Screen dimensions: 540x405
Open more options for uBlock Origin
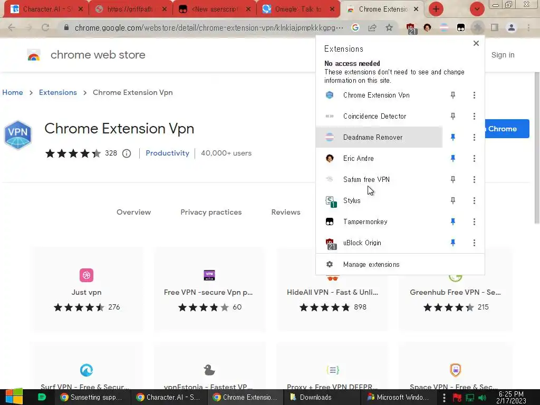coord(474,243)
